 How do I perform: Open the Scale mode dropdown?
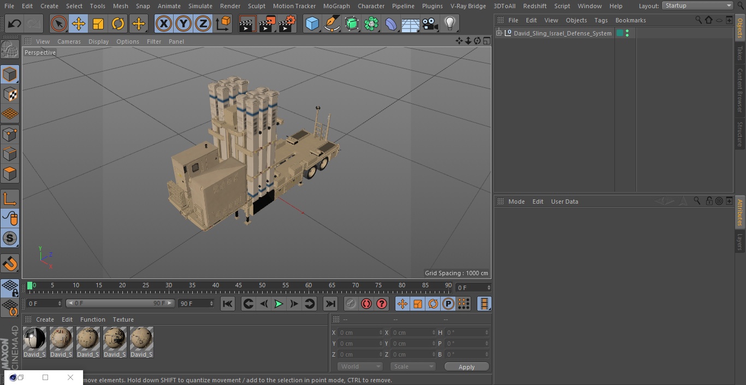tap(413, 366)
